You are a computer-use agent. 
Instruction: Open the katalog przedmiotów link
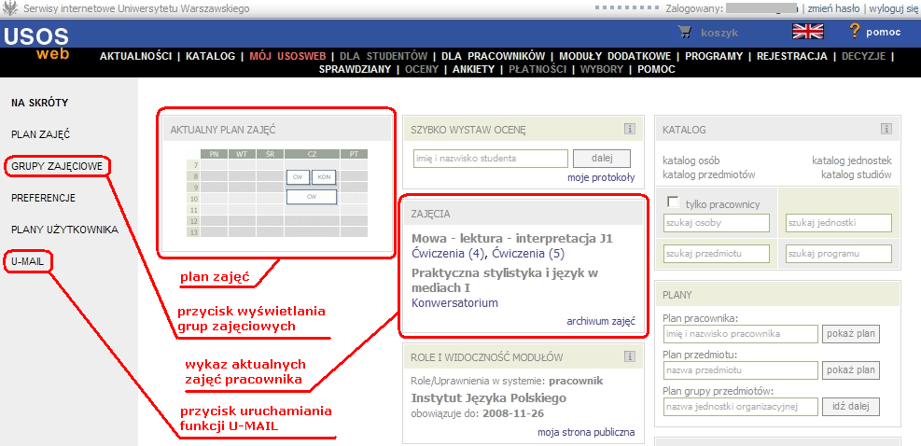[709, 174]
